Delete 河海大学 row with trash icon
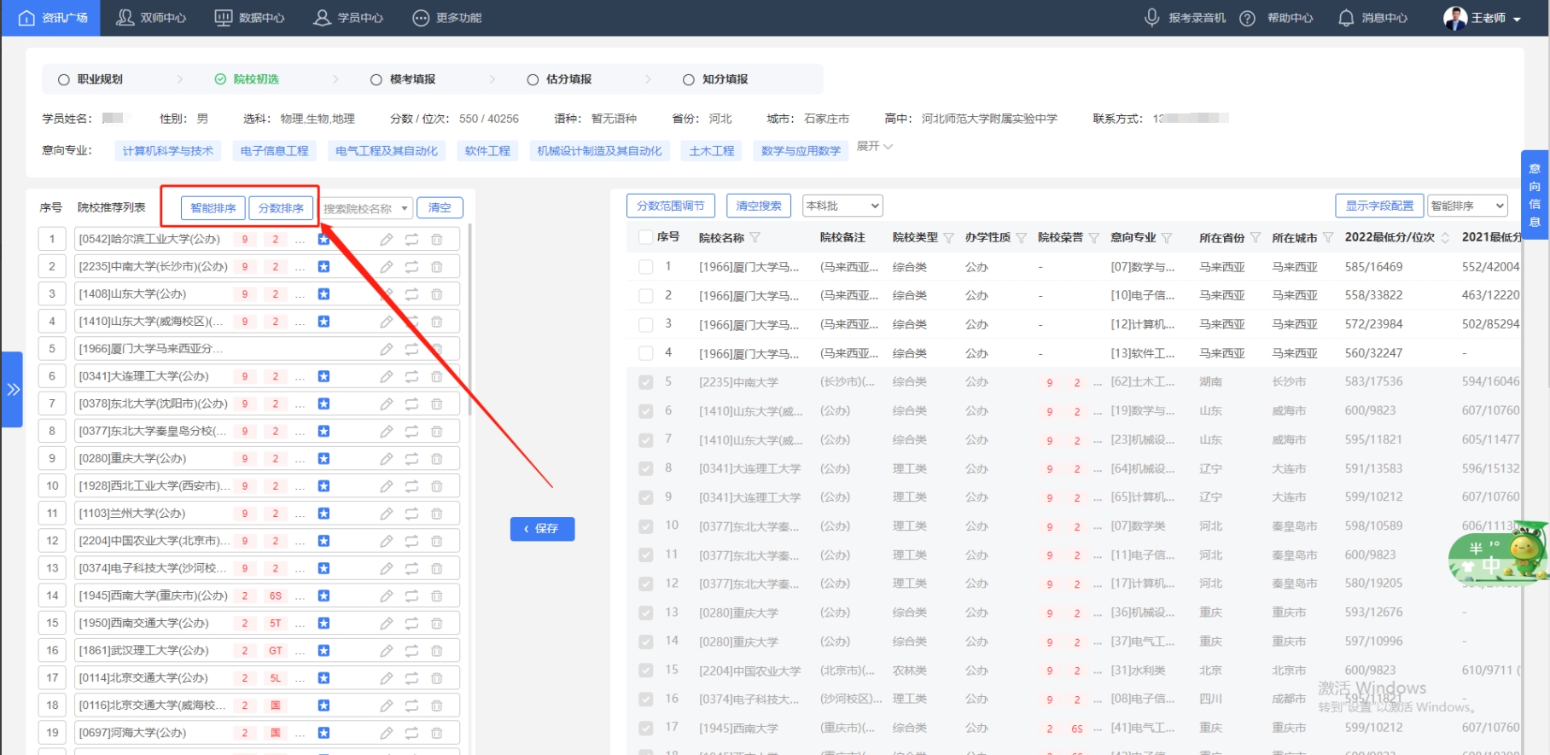Image resolution: width=1550 pixels, height=755 pixels. pyautogui.click(x=436, y=733)
